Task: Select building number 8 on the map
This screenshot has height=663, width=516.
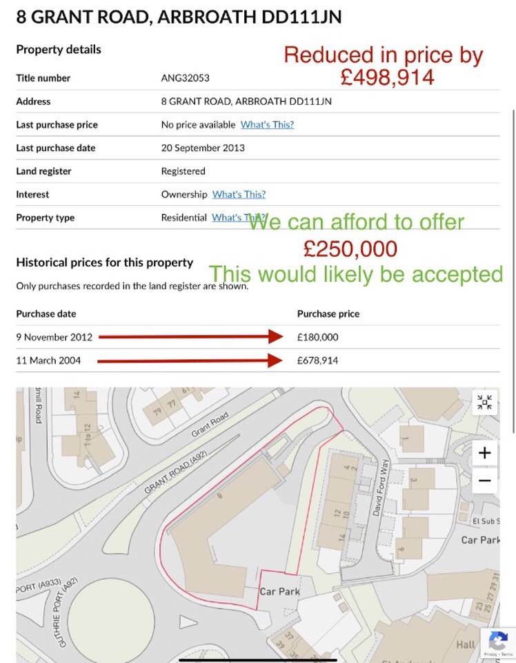Action: click(x=221, y=496)
